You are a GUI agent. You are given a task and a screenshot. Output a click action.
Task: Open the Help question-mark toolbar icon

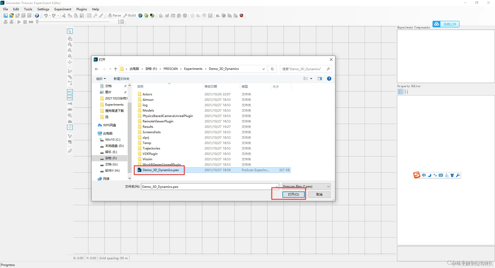[x=37, y=15]
